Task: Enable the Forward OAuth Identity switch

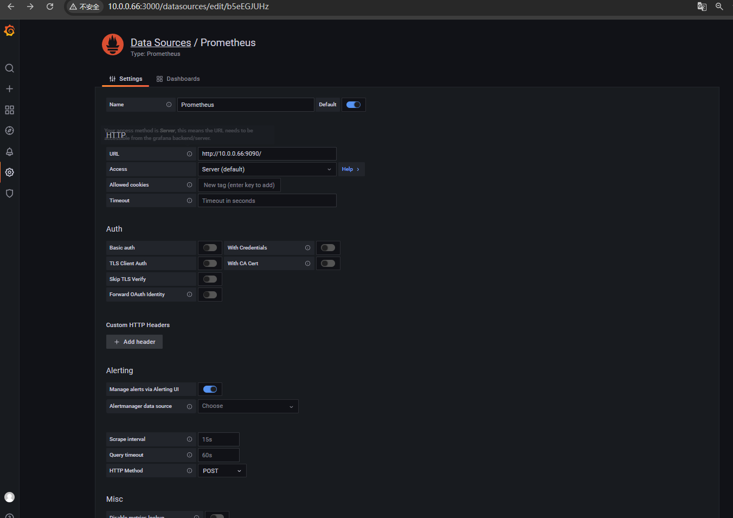Action: tap(210, 295)
